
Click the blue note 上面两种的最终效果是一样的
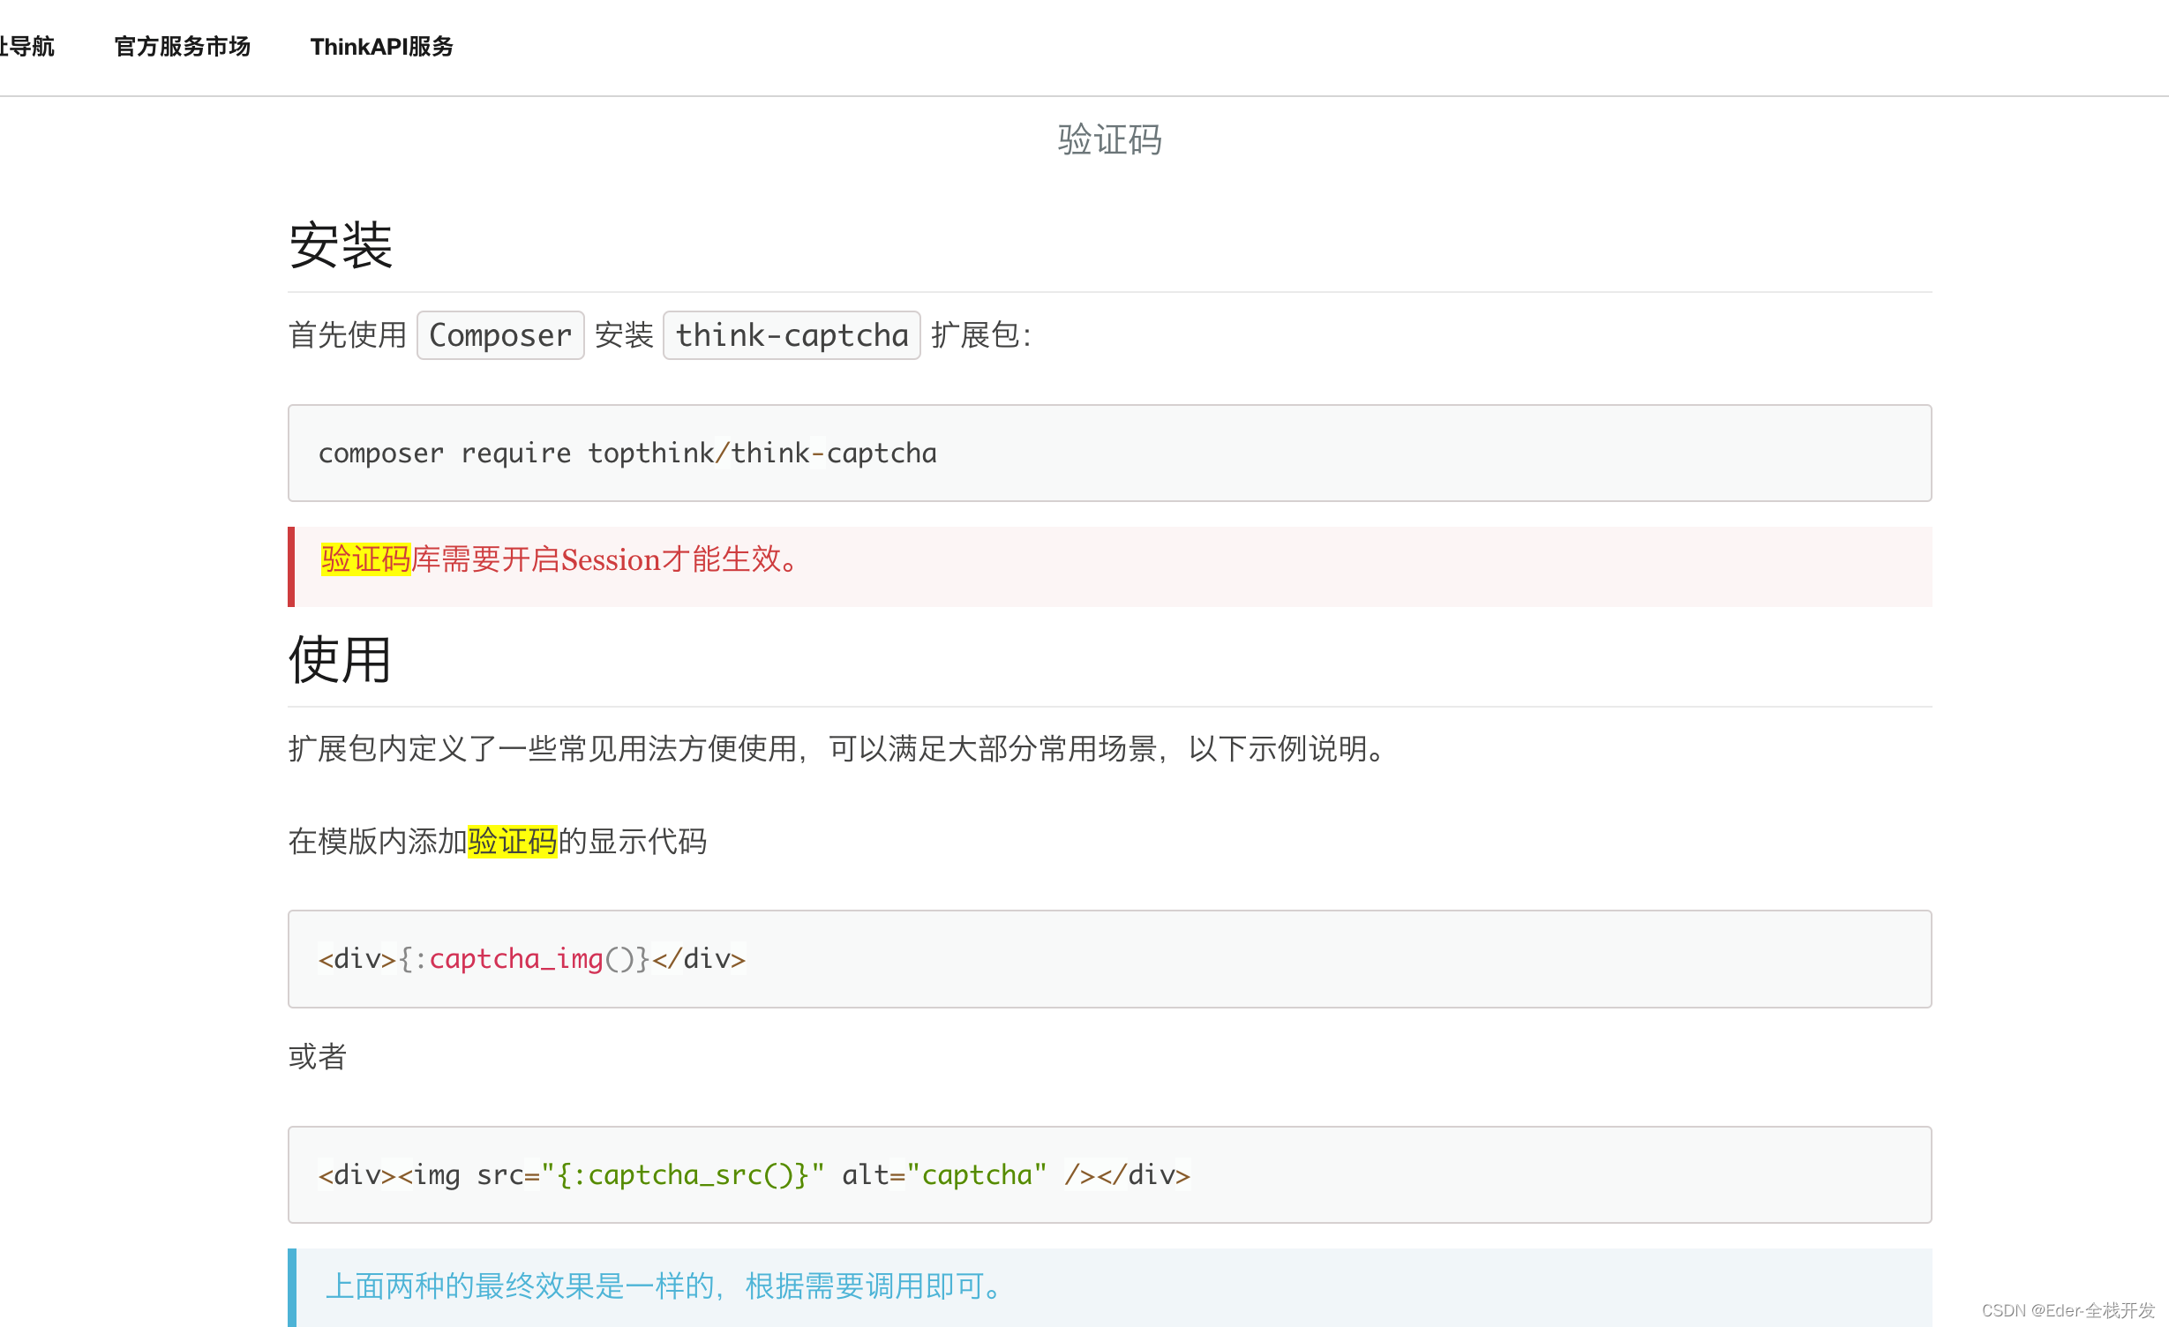[x=664, y=1286]
